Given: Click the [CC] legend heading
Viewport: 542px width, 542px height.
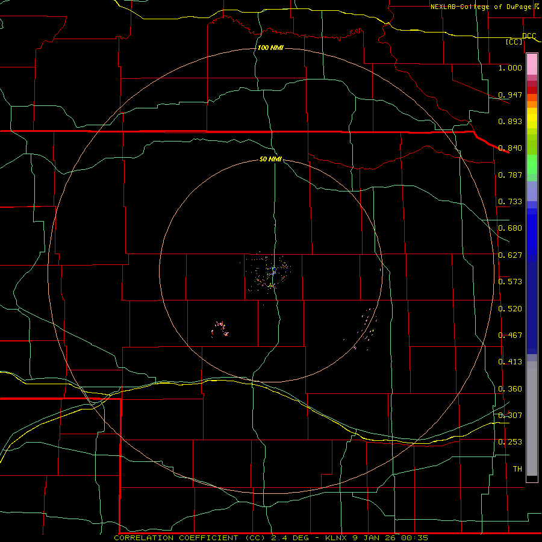Looking at the screenshot, I should 514,42.
